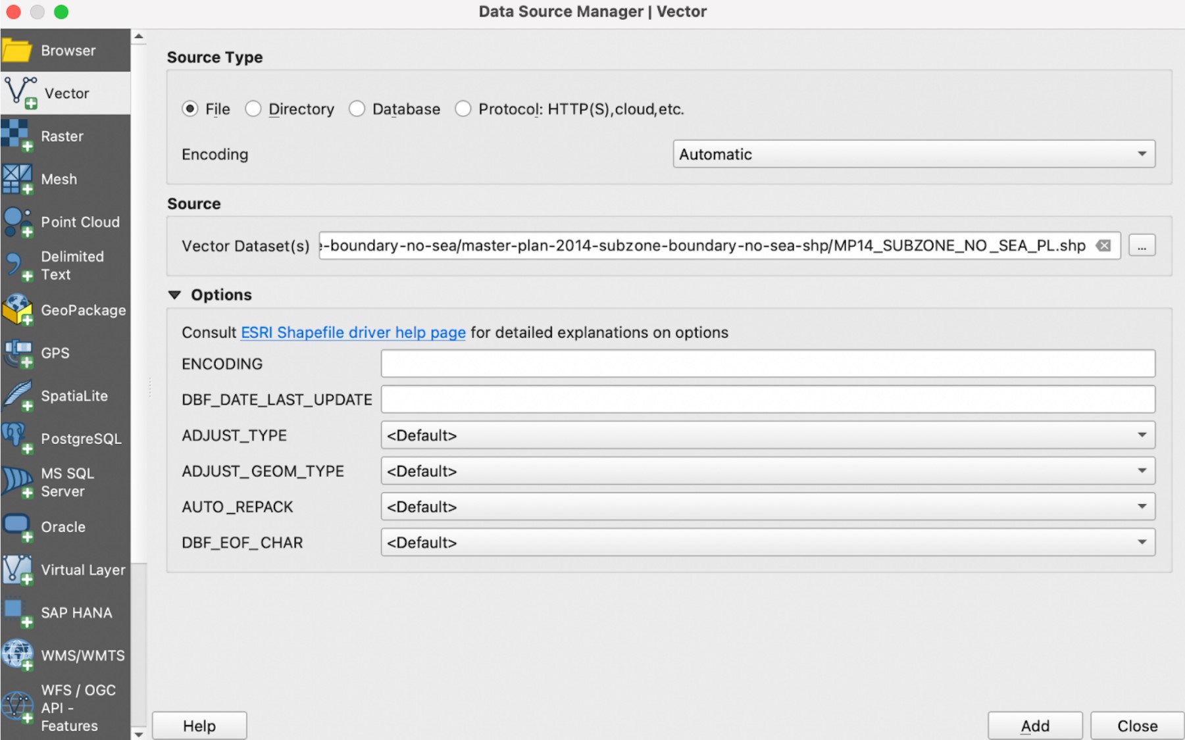Clear the Vector Dataset path field
This screenshot has width=1185, height=740.
tap(1103, 246)
